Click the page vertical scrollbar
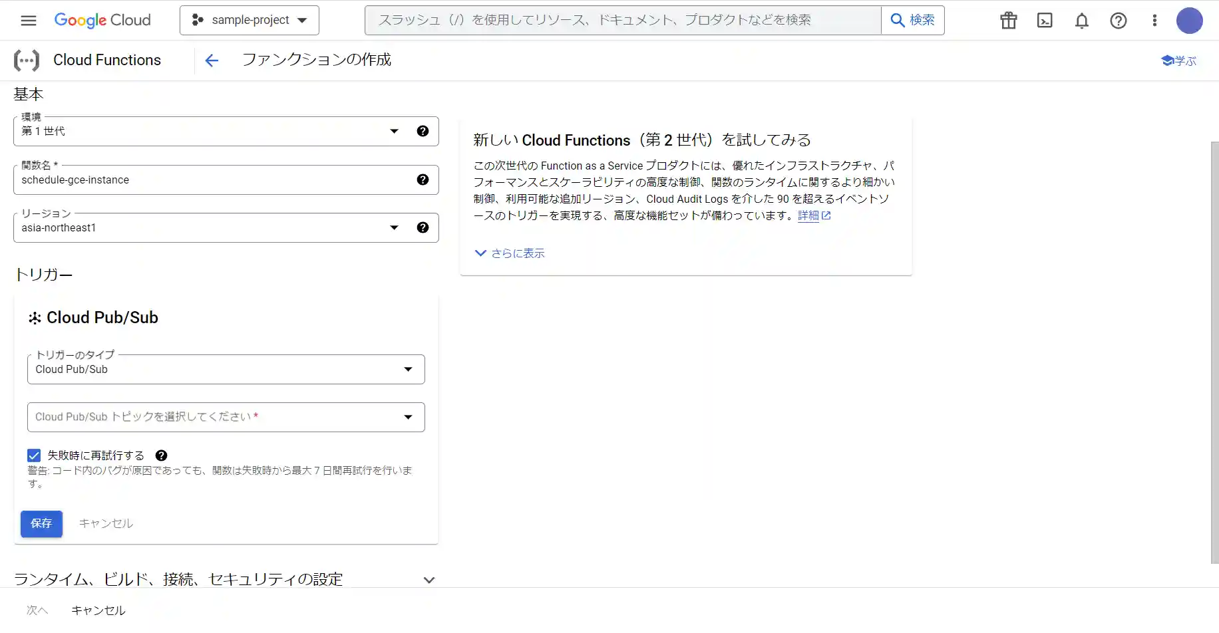The width and height of the screenshot is (1219, 633). (1214, 352)
